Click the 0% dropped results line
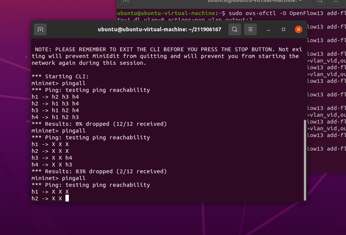Viewport: 346px width, 235px height. [99, 124]
